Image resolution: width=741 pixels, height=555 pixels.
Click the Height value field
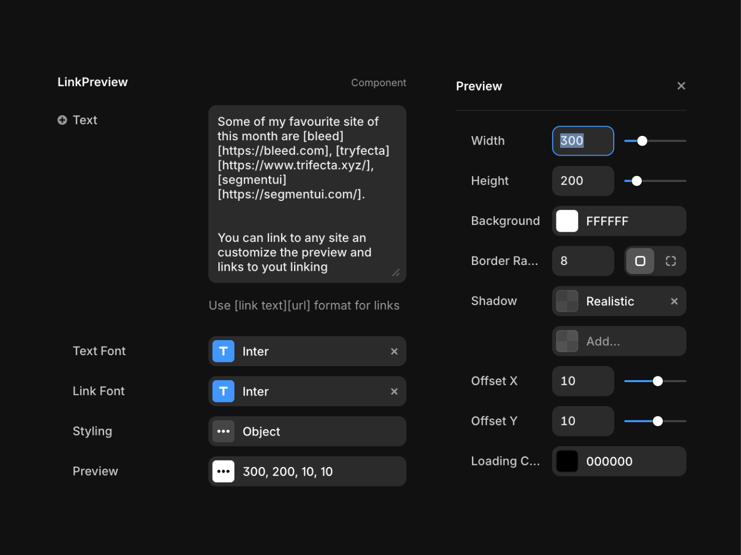click(x=582, y=181)
